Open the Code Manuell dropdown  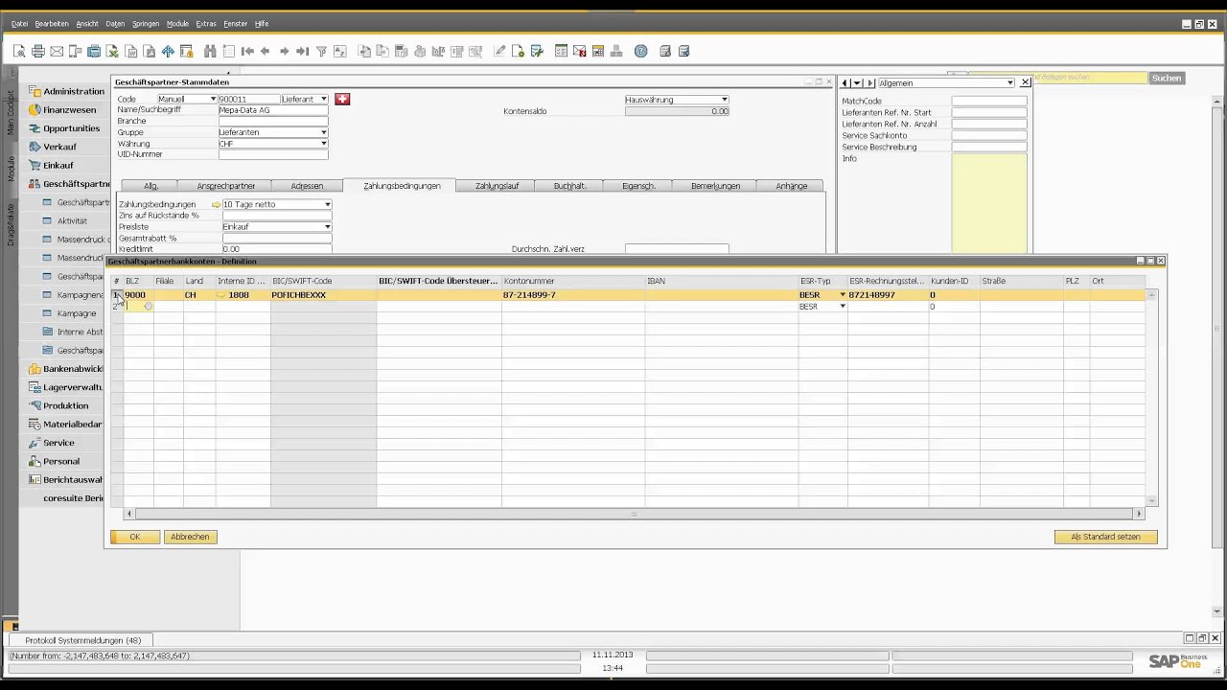click(213, 100)
